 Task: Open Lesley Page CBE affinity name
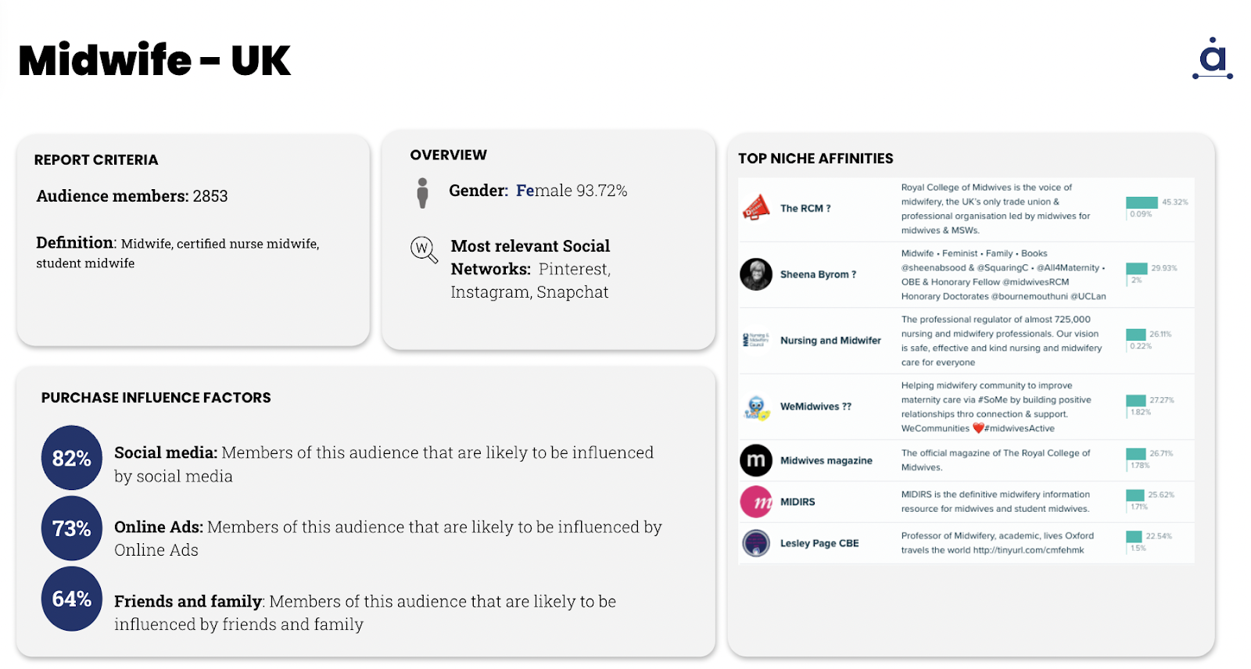pos(819,543)
